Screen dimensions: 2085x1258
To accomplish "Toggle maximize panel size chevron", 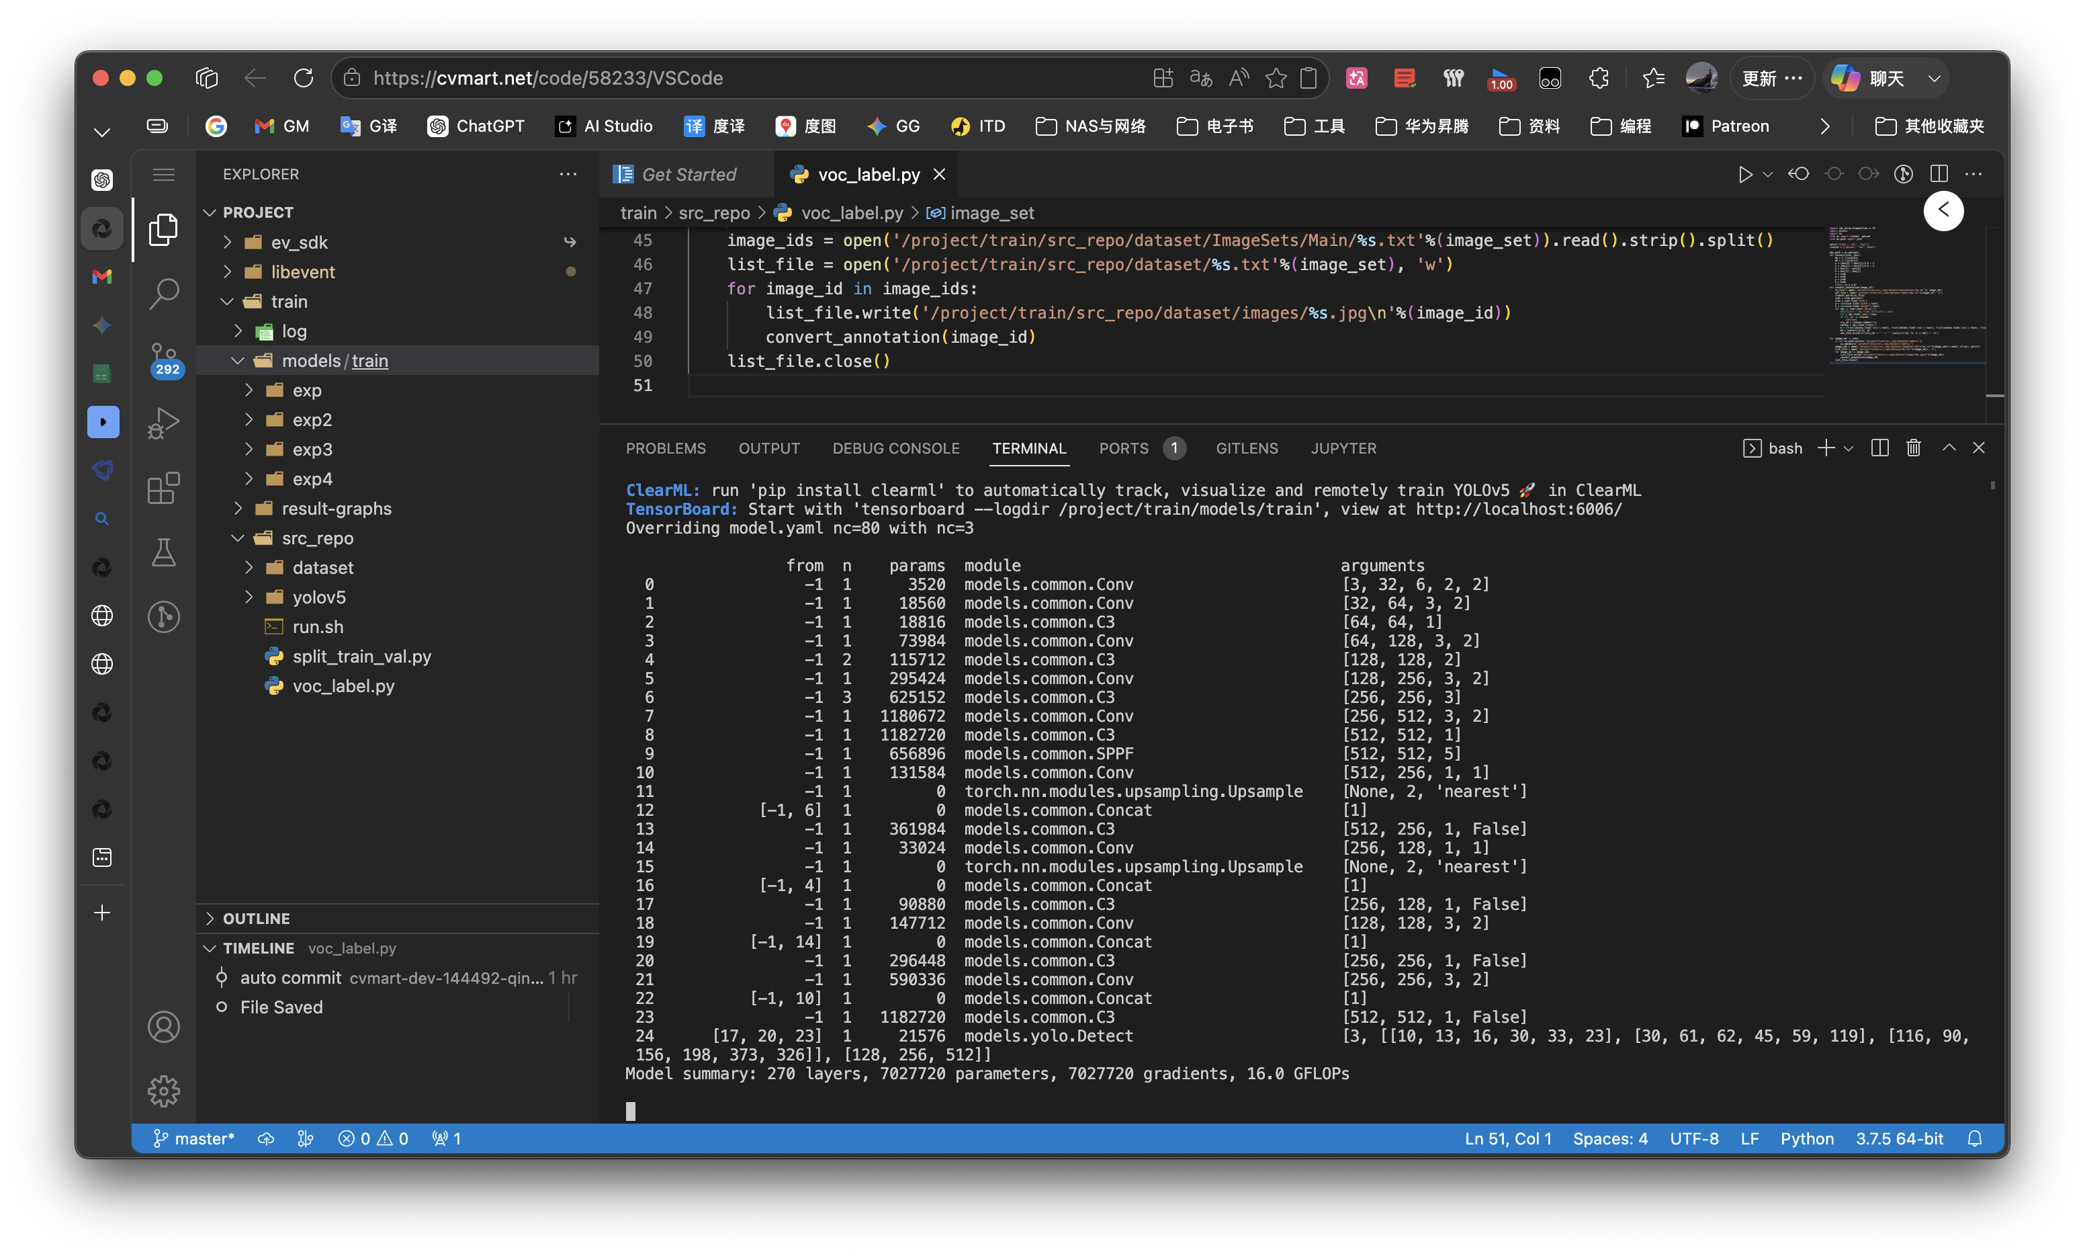I will tap(1949, 448).
